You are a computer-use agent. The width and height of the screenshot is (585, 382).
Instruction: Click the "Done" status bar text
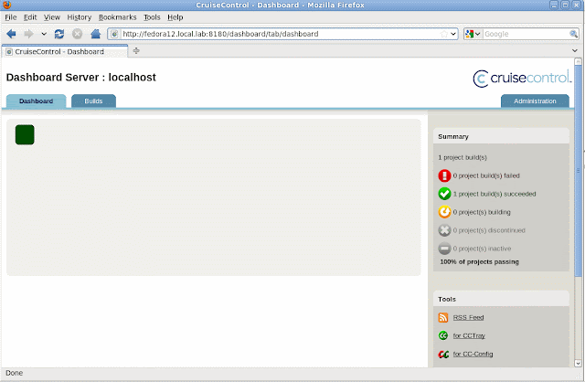[15, 373]
